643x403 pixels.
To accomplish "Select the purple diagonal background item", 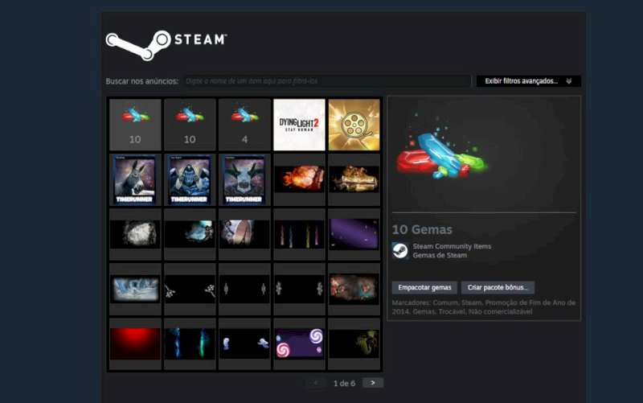I will 354,234.
